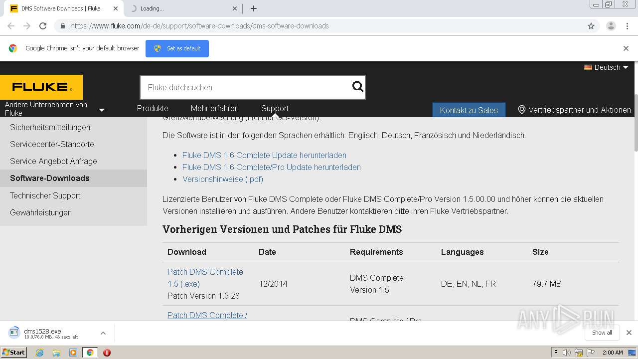Viewport: 638px width, 359px height.
Task: Bookmark page with star icon
Action: [x=591, y=26]
